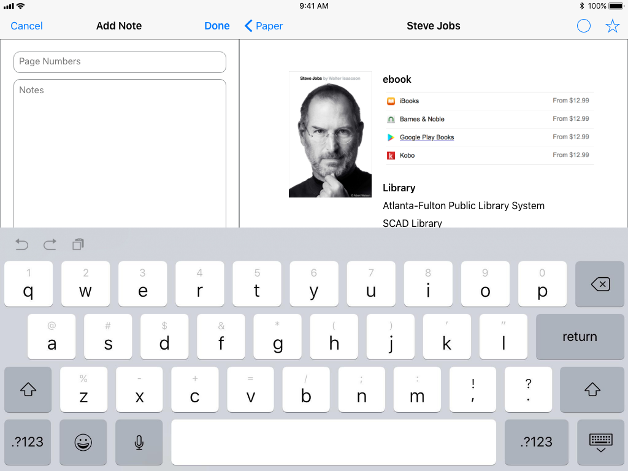The width and height of the screenshot is (628, 471).
Task: Tap the space bar
Action: click(x=334, y=442)
